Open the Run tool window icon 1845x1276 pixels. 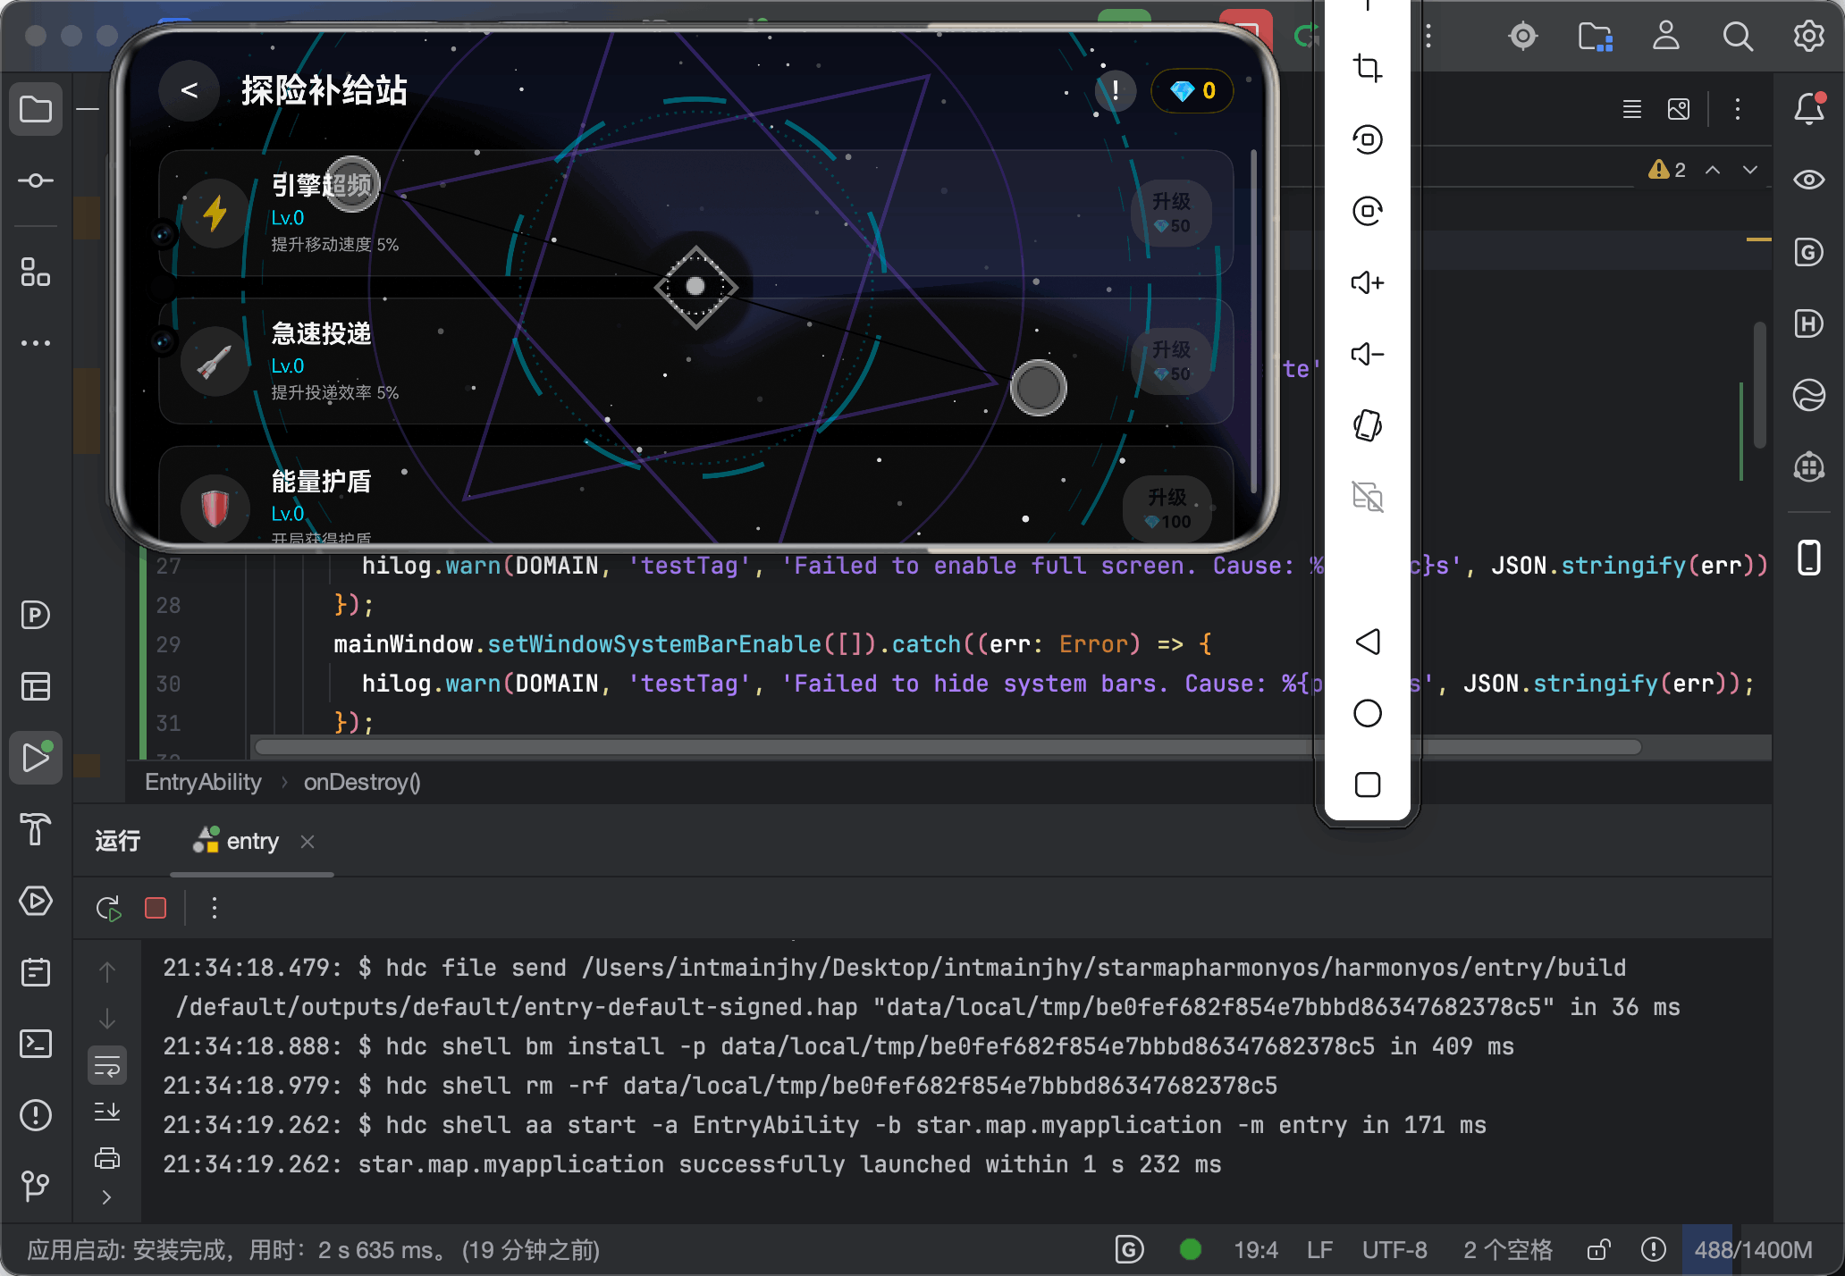point(36,758)
